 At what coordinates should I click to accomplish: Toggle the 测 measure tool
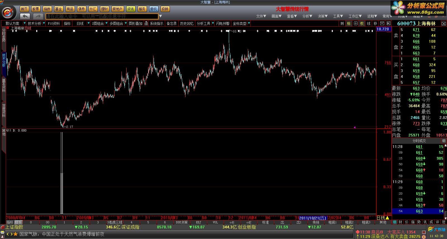pyautogui.click(x=342, y=23)
